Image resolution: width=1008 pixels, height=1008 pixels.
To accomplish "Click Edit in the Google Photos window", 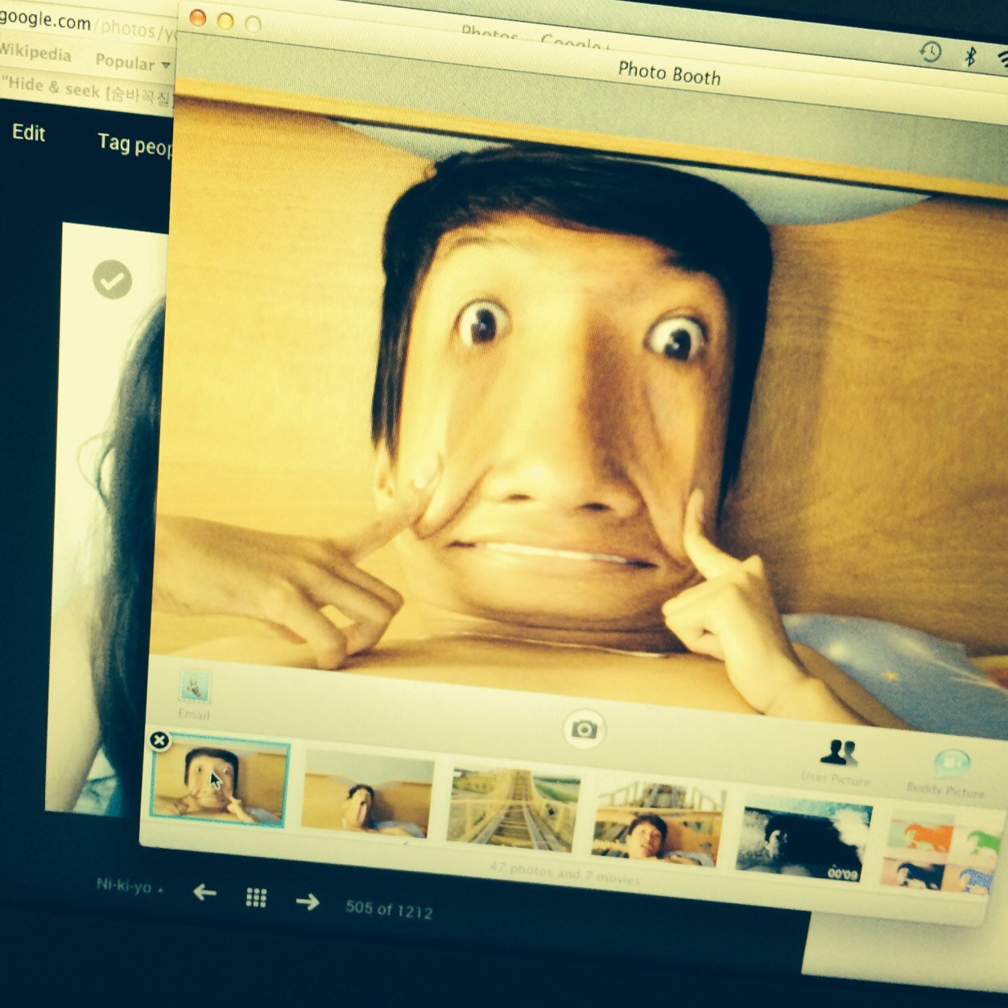I will tap(28, 133).
